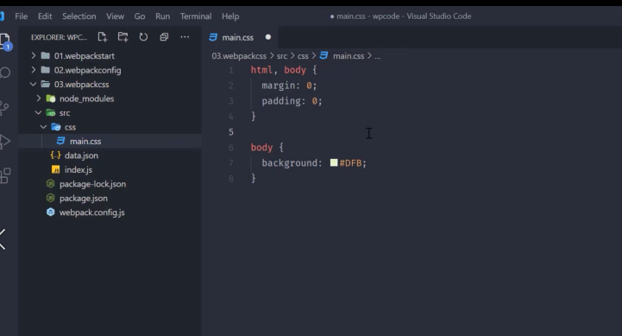The image size is (622, 336).
Task: Open data.json from the file tree
Action: pos(81,155)
